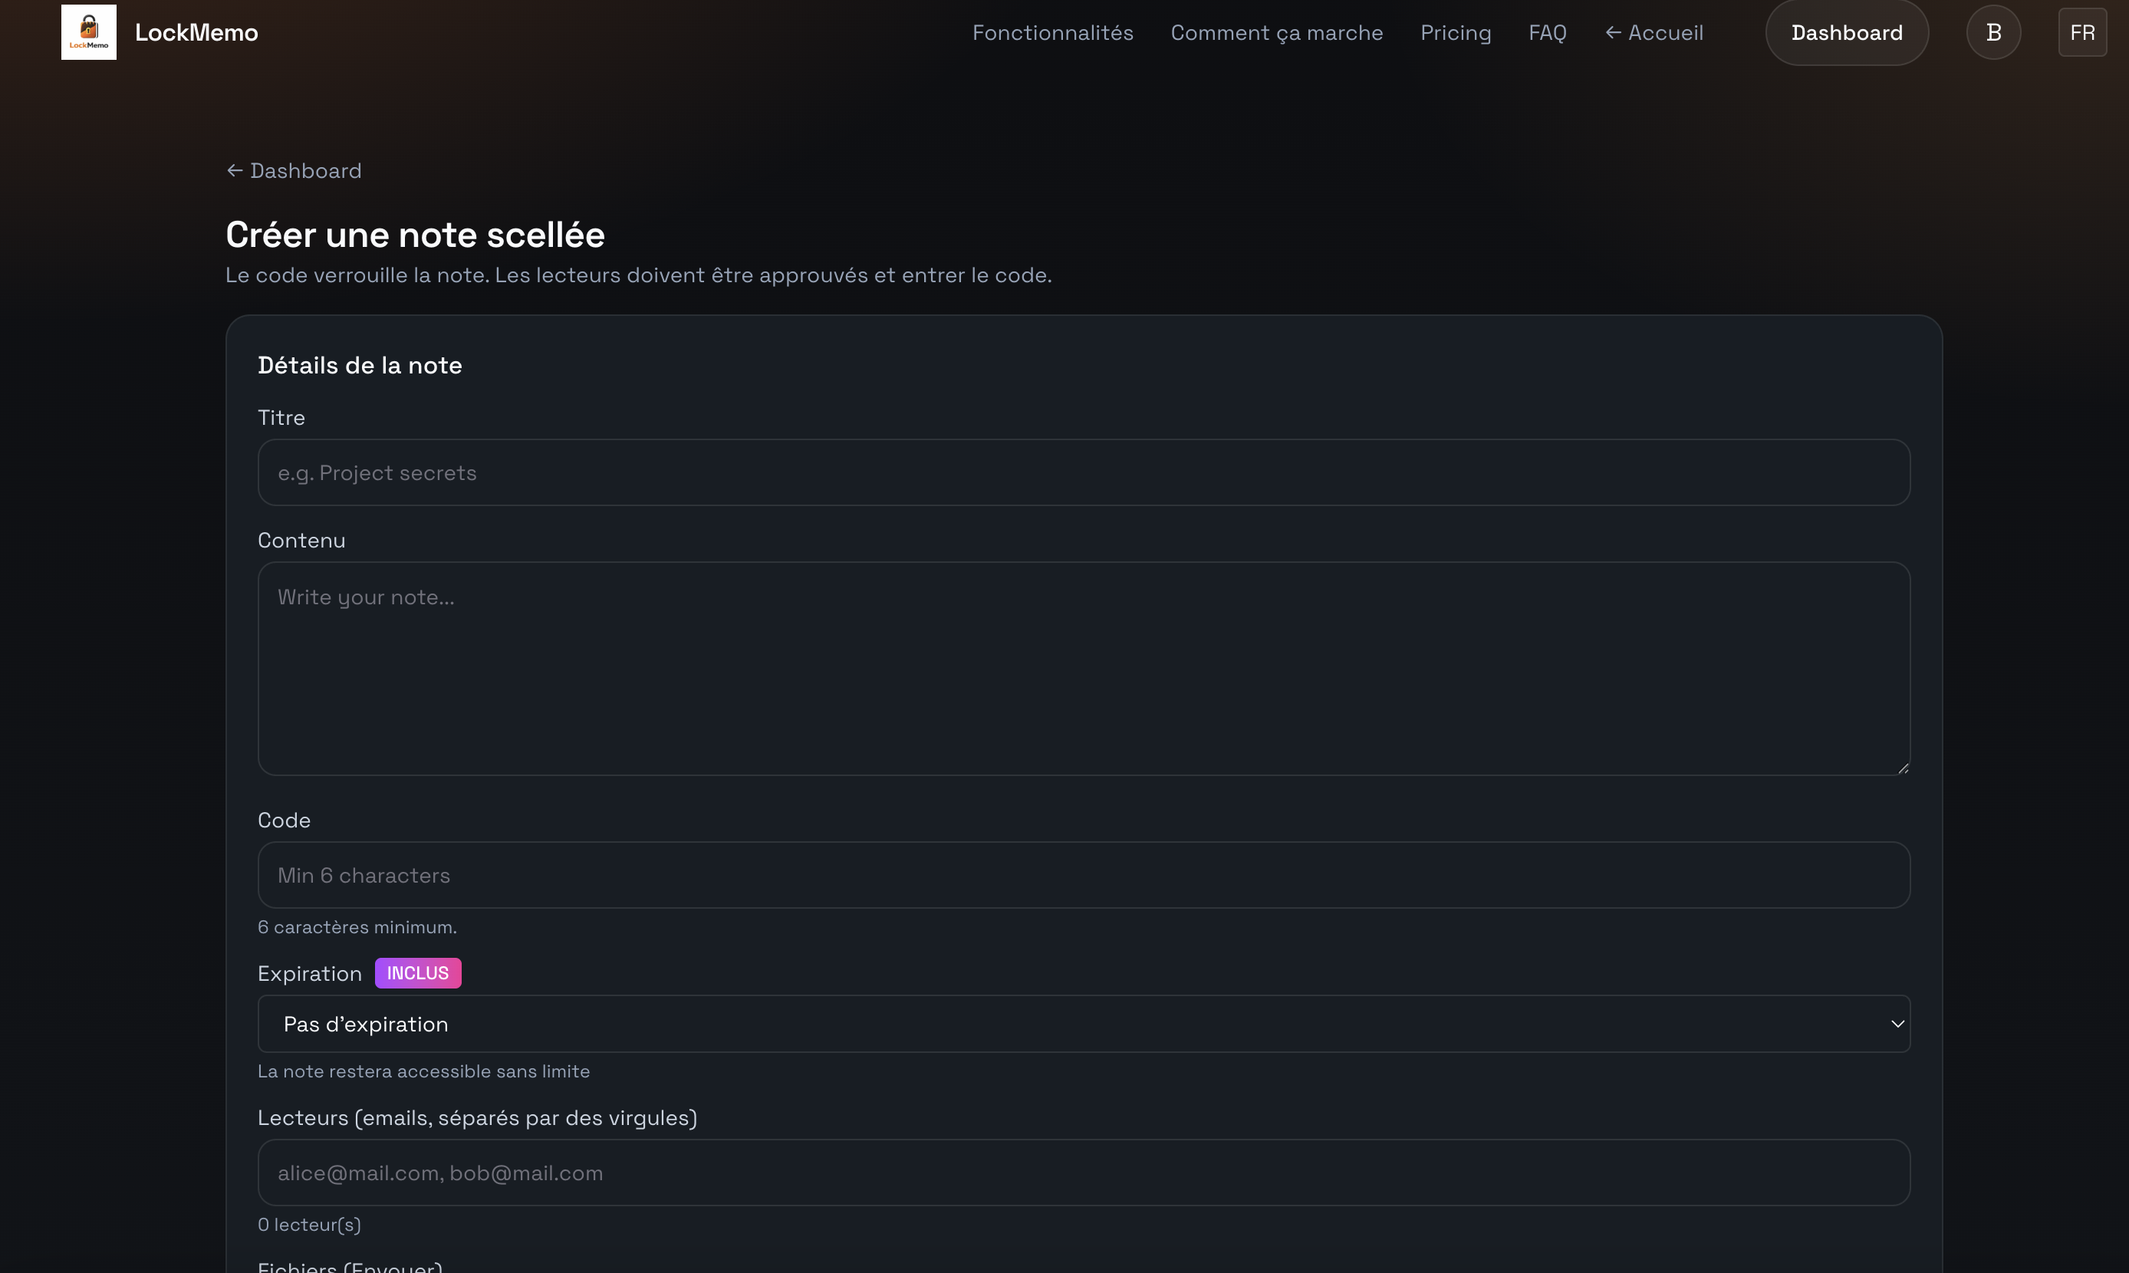Navigate back to Accueil
This screenshot has width=2129, height=1273.
click(1665, 31)
